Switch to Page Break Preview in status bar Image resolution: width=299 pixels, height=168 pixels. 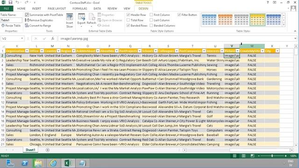(x=252, y=156)
